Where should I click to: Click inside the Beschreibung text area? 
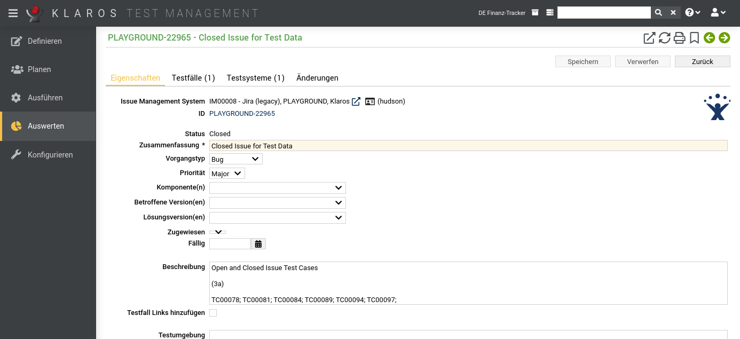pyautogui.click(x=468, y=283)
